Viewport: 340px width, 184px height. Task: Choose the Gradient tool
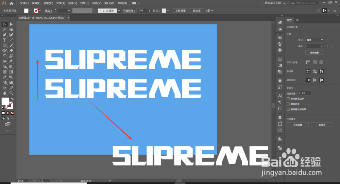point(11,72)
